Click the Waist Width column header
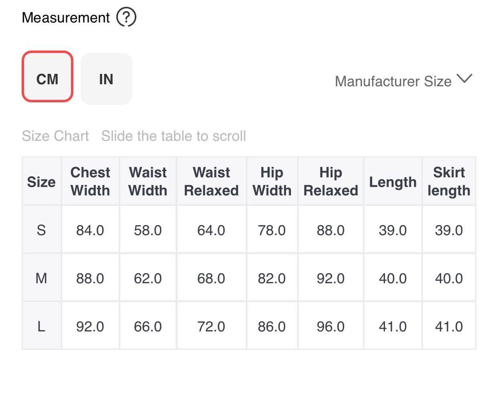This screenshot has height=404, width=498. tap(148, 181)
